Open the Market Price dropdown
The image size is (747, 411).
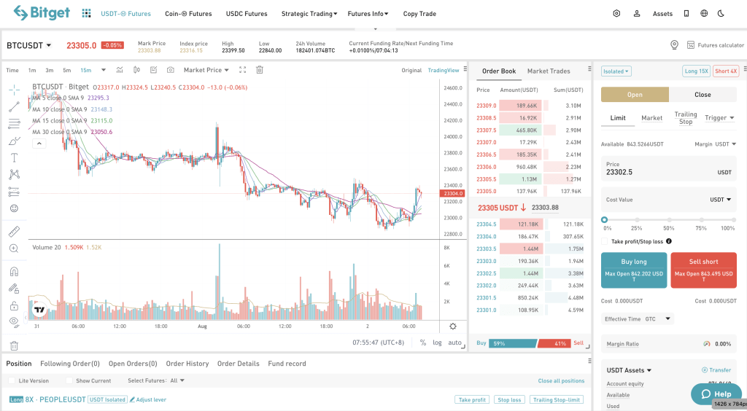pos(206,70)
